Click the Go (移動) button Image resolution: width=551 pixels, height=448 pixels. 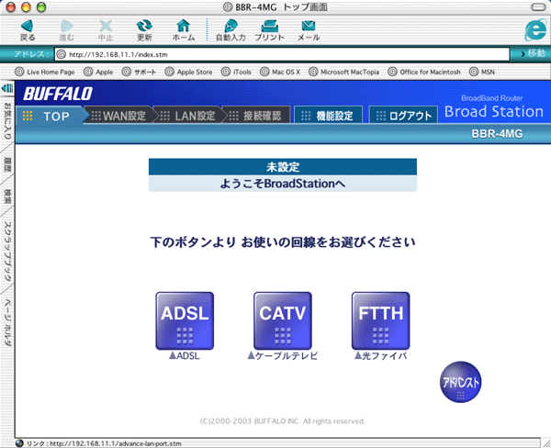click(x=533, y=54)
